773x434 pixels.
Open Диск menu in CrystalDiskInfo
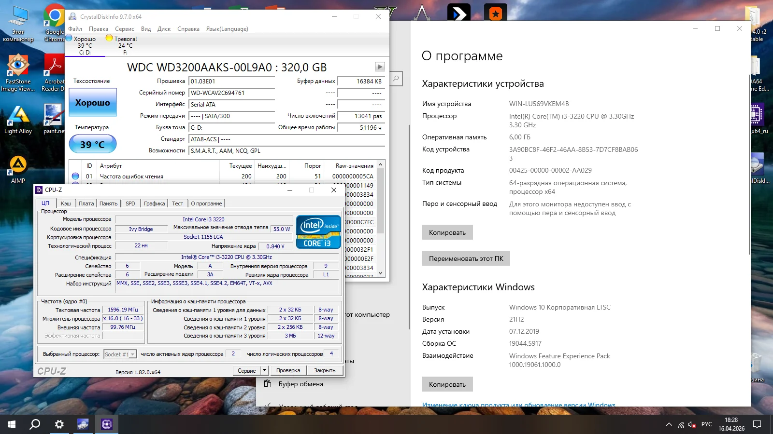coord(164,29)
